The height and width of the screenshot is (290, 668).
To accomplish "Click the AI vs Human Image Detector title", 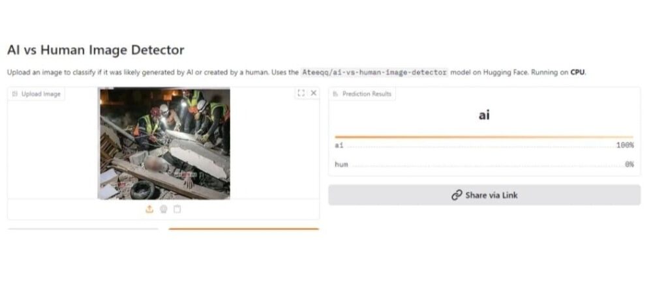I will 96,50.
